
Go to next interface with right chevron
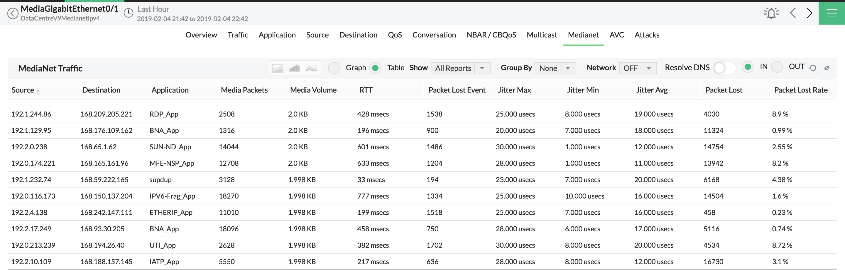(x=809, y=13)
